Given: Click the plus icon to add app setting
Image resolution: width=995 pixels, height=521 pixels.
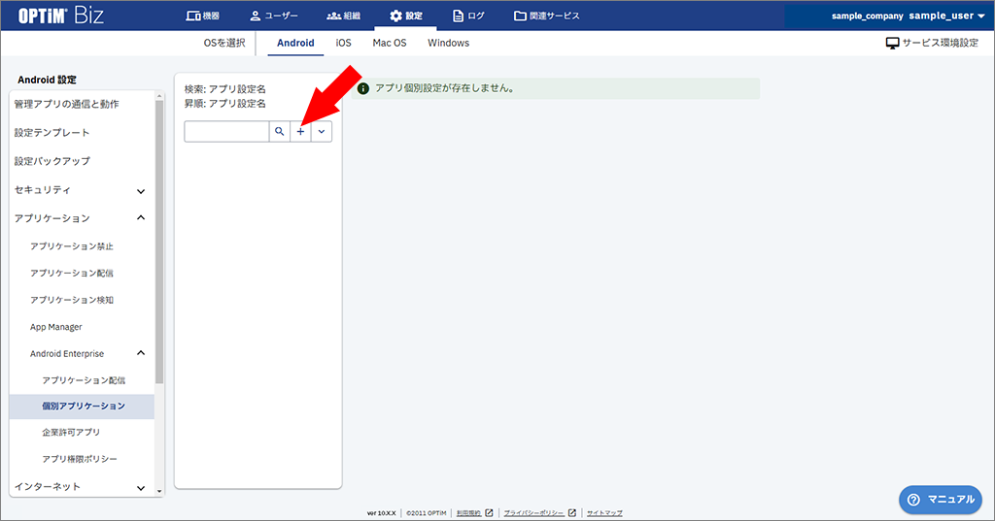Looking at the screenshot, I should 301,132.
